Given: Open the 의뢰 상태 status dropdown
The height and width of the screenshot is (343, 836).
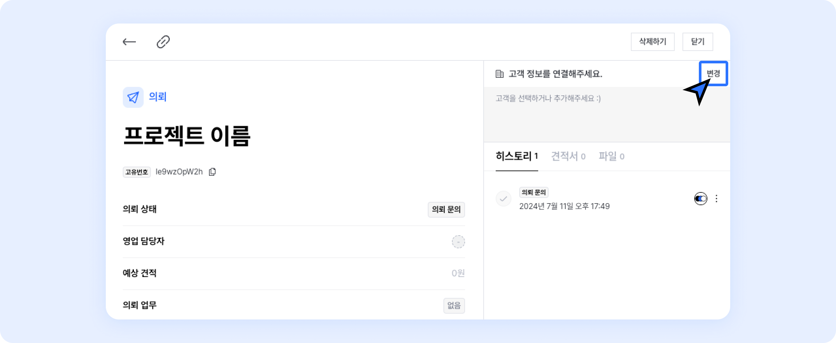Looking at the screenshot, I should pyautogui.click(x=446, y=209).
